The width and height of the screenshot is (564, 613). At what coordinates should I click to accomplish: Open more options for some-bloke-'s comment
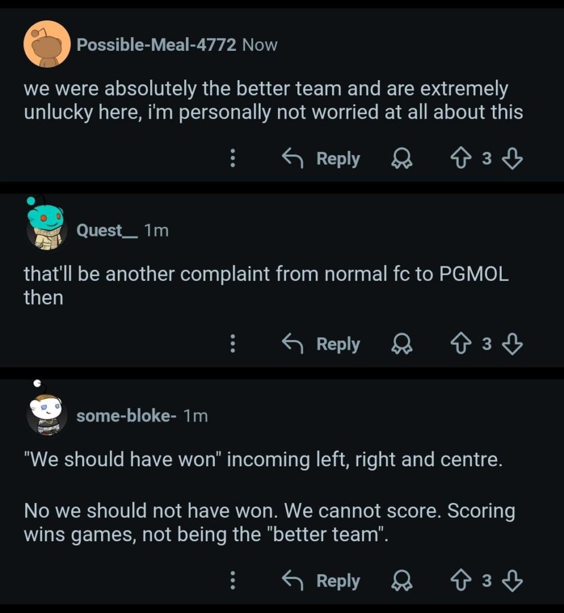pos(233,580)
